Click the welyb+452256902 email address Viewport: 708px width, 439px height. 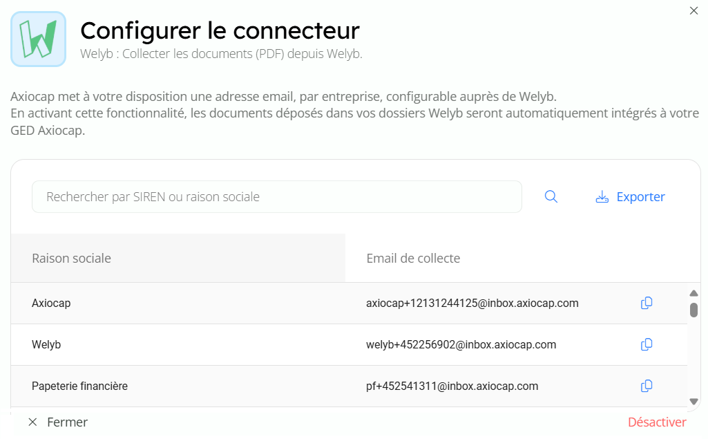pos(461,344)
